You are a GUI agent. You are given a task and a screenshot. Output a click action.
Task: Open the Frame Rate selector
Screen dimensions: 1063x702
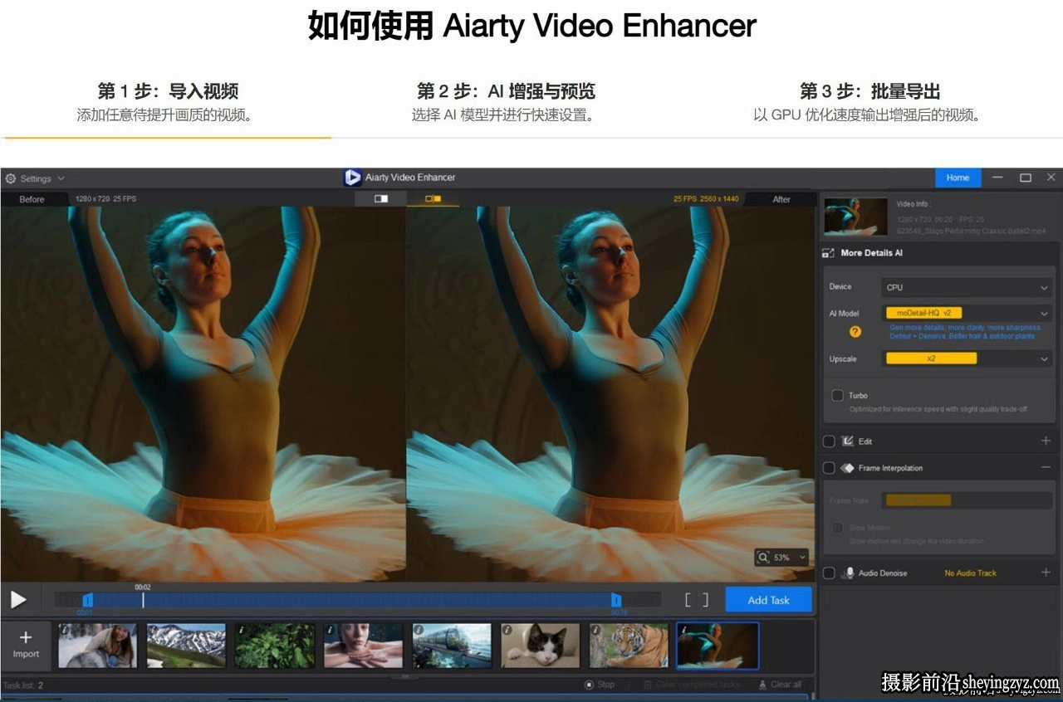coord(967,500)
